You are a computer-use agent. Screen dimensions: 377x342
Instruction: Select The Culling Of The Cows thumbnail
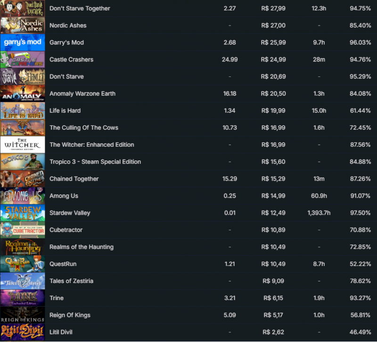(23, 127)
